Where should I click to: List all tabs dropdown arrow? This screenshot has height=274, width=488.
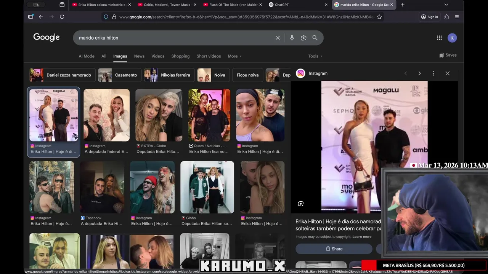pos(446,5)
